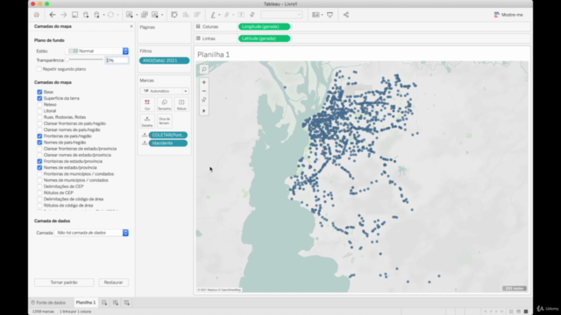The width and height of the screenshot is (561, 315).
Task: Click the Transparência slider handle
Action: (67, 60)
